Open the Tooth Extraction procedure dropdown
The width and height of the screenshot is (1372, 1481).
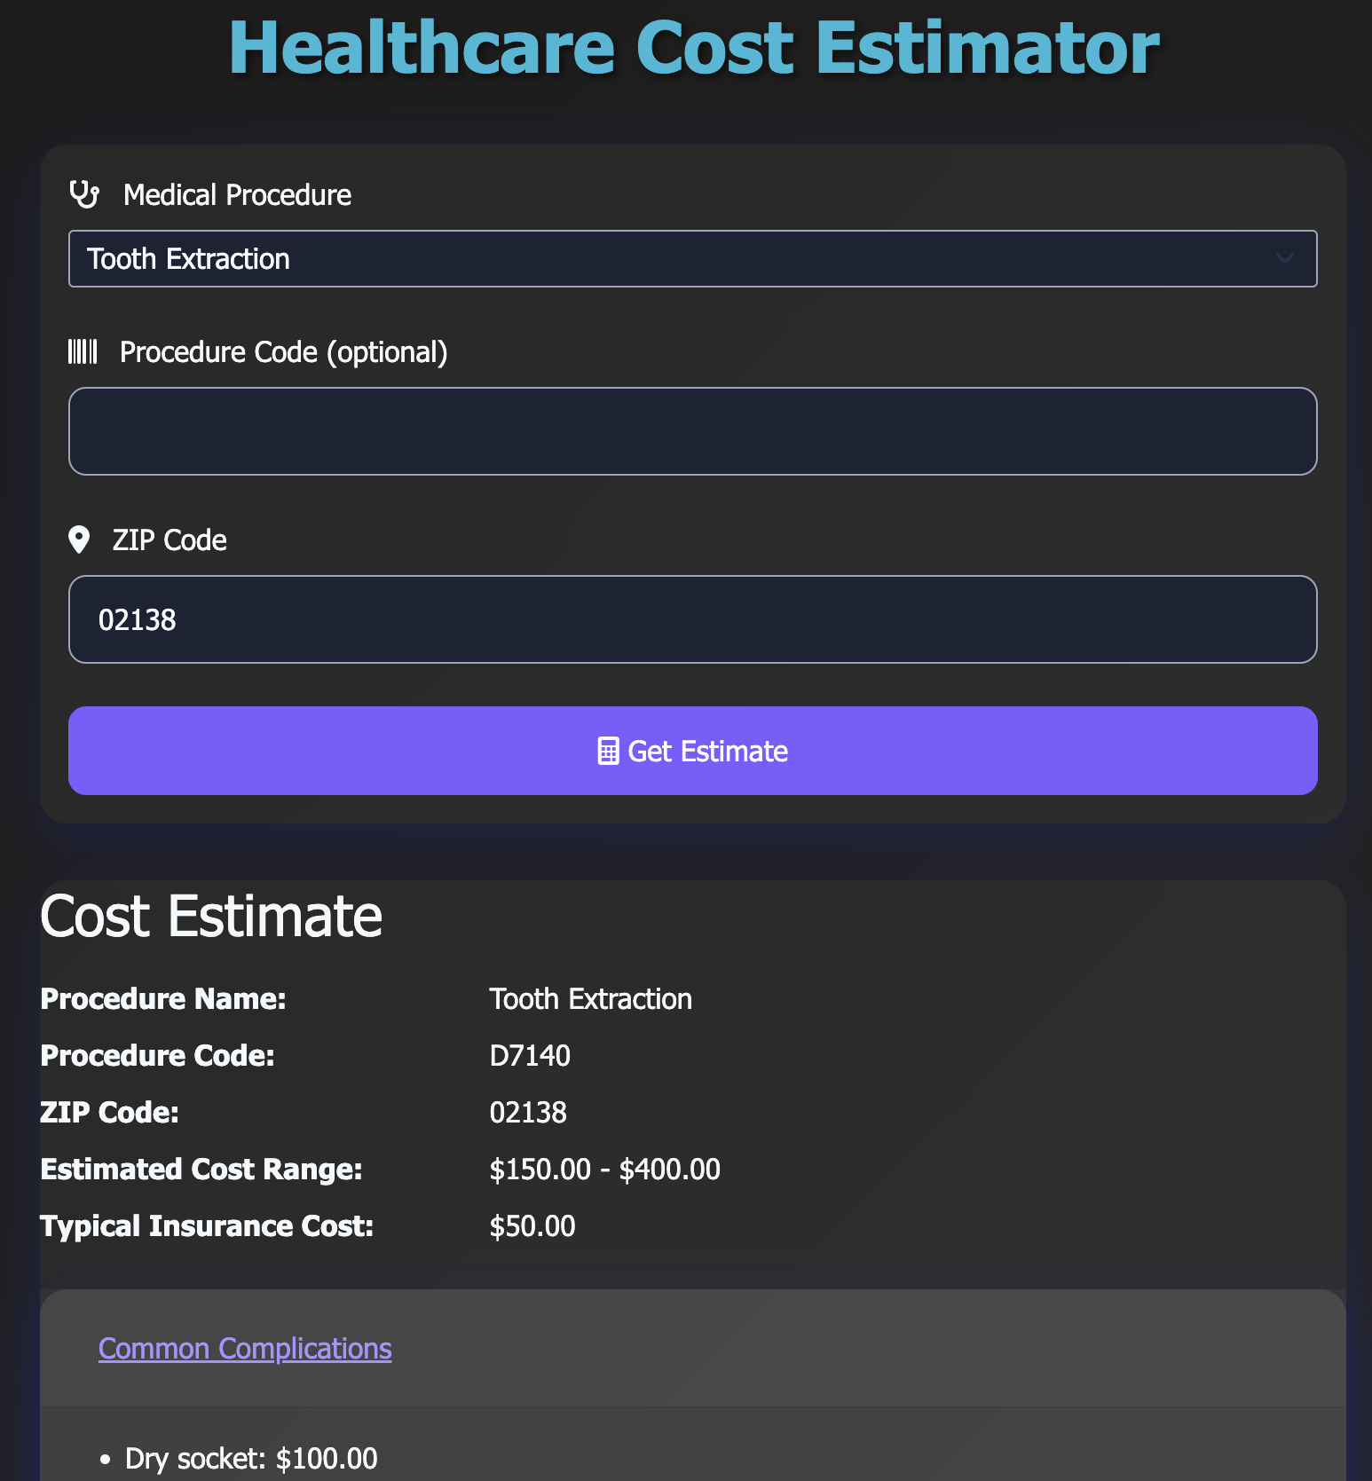(692, 259)
